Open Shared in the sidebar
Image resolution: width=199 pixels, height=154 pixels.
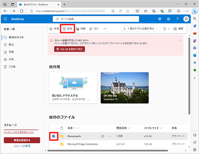click(x=9, y=60)
